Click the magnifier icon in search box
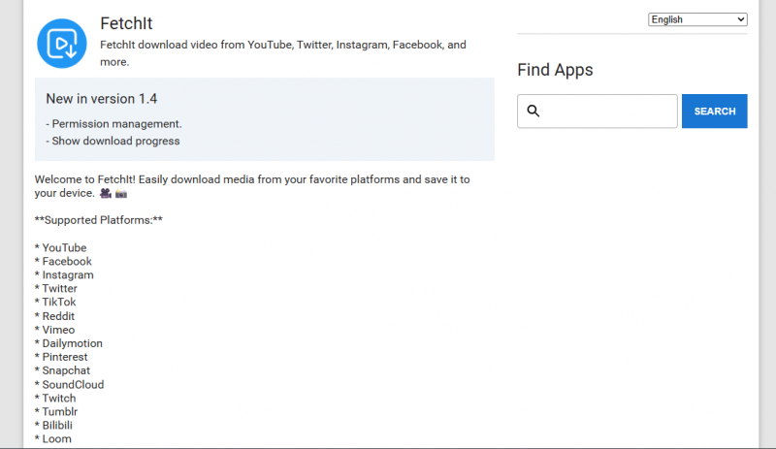 coord(533,111)
